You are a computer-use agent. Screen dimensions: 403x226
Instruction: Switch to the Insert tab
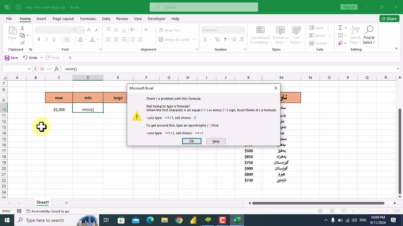coord(41,19)
